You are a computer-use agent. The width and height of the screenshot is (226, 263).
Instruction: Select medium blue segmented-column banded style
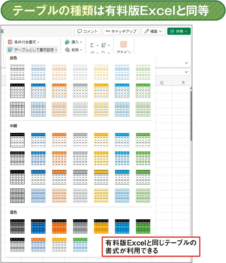pos(38,159)
